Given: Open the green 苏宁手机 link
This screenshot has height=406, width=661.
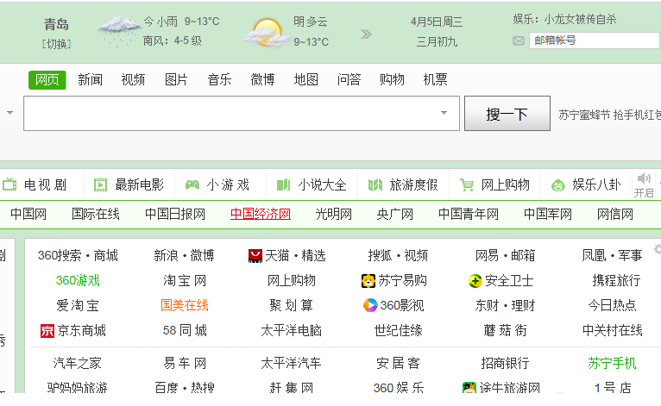Looking at the screenshot, I should click(612, 364).
